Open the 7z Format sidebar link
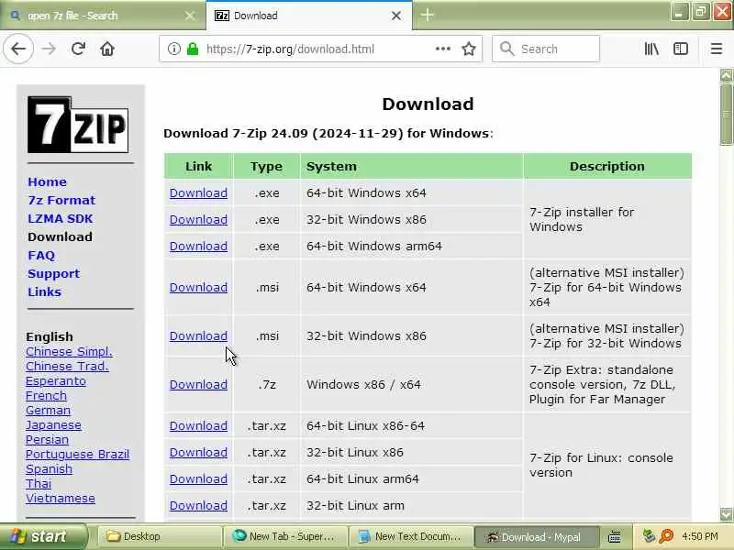The width and height of the screenshot is (734, 550). point(61,200)
